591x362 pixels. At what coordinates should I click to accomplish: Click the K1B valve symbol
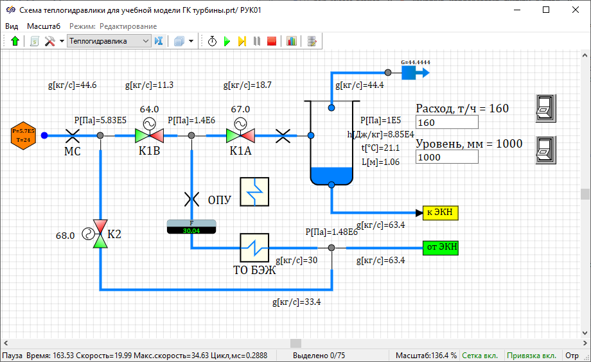(x=149, y=135)
